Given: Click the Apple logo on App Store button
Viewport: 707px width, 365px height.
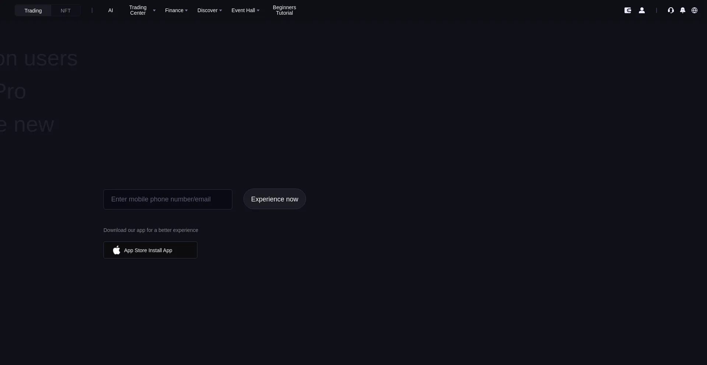Looking at the screenshot, I should [116, 250].
